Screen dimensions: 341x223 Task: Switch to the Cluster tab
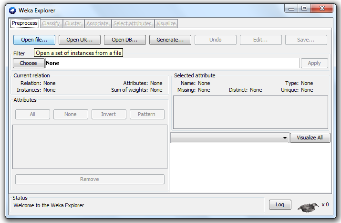pos(73,23)
